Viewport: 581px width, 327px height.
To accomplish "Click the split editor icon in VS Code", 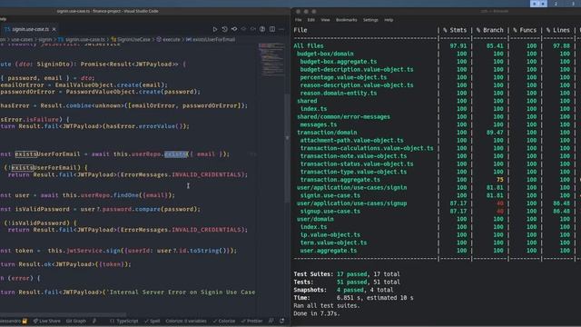I will (x=272, y=29).
